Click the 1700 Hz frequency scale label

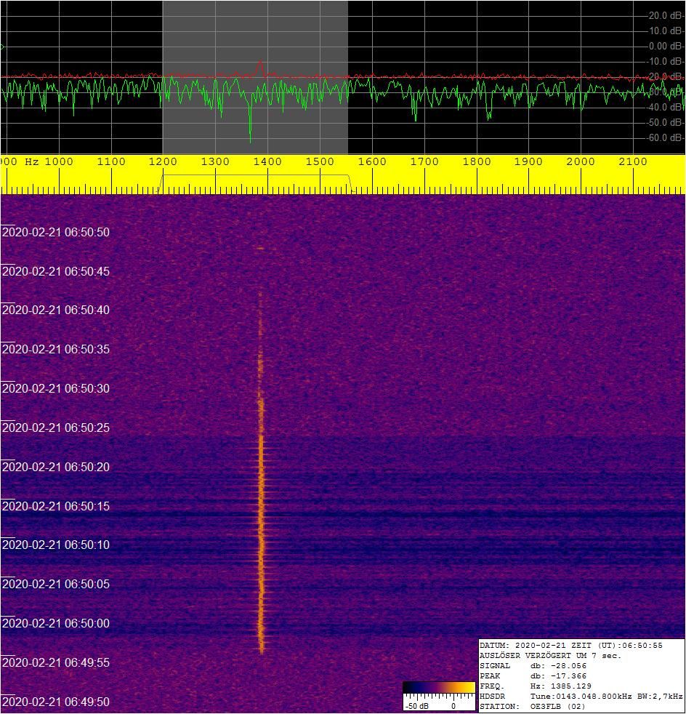[424, 161]
